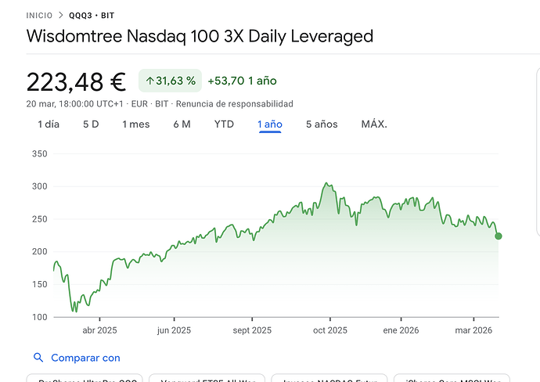Viewport: 540px width, 382px height.
Task: Select the 1 año time range
Action: [x=270, y=124]
